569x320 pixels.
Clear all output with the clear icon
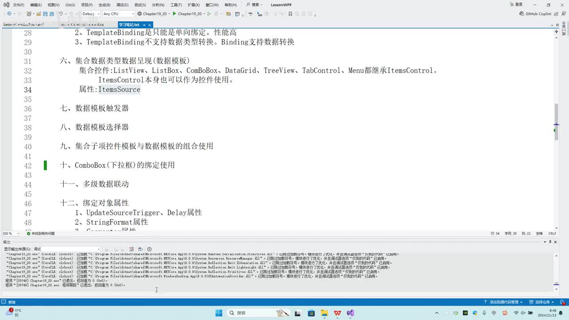click(132, 249)
